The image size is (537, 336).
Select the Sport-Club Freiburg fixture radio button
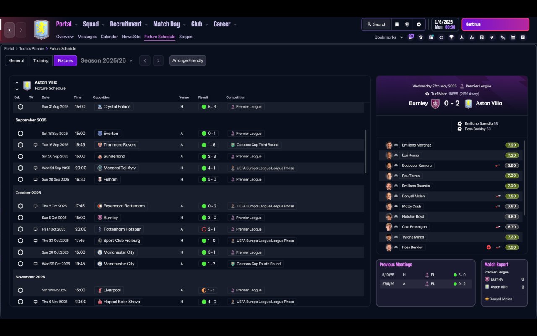(x=20, y=241)
